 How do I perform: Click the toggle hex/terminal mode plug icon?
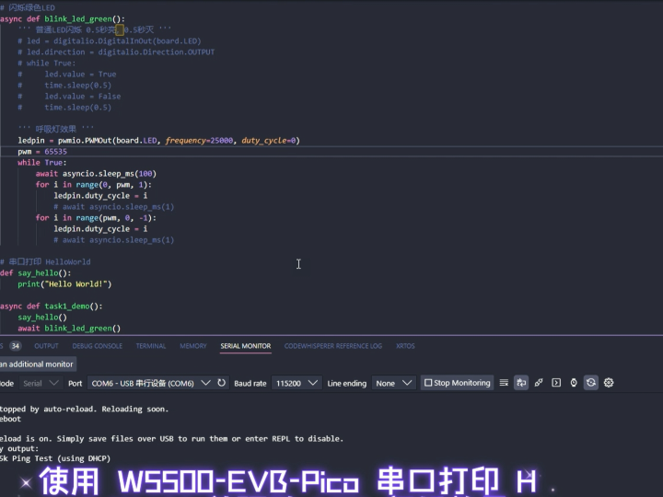[x=539, y=383]
